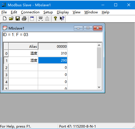Open About via yellow question mark icon
Viewport: 135px width, 129px height.
(55, 18)
